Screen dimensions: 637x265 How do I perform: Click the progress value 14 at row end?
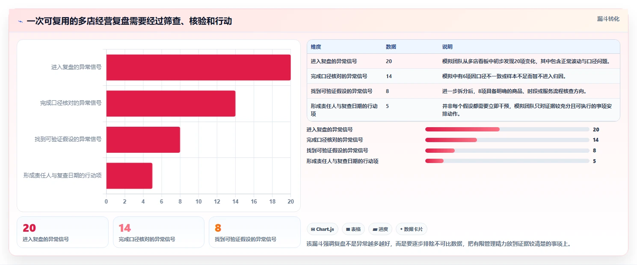[596, 140]
